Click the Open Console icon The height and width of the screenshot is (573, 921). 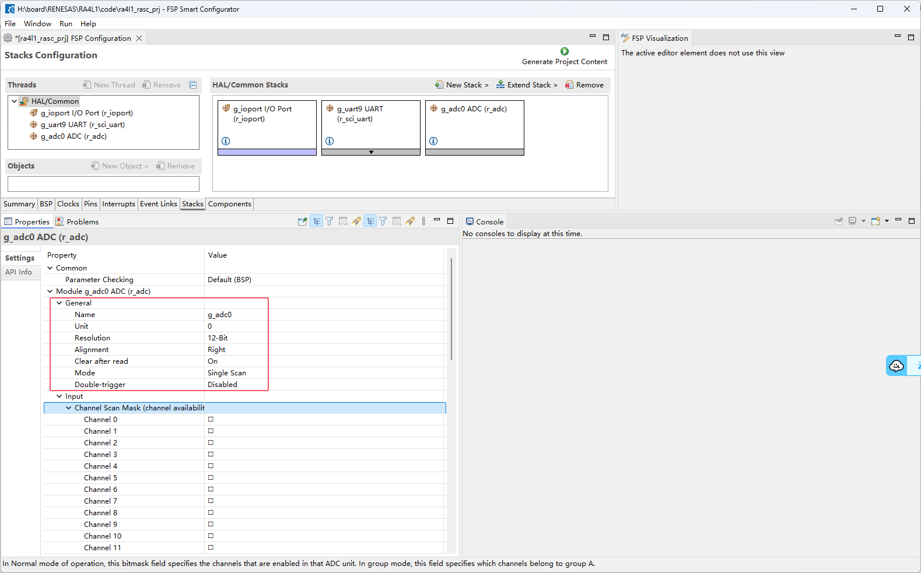click(875, 222)
